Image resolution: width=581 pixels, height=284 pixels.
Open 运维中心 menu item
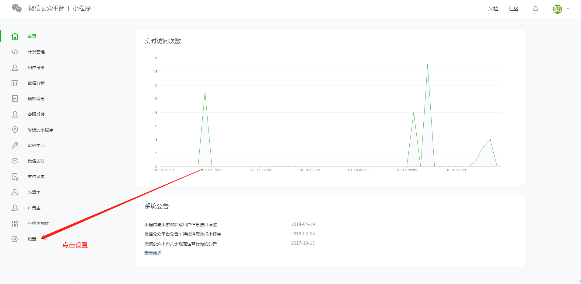(x=36, y=146)
